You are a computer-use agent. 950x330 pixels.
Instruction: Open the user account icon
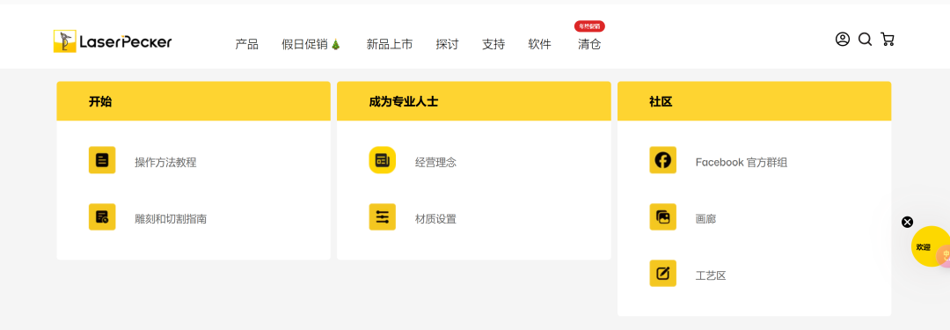pyautogui.click(x=842, y=40)
